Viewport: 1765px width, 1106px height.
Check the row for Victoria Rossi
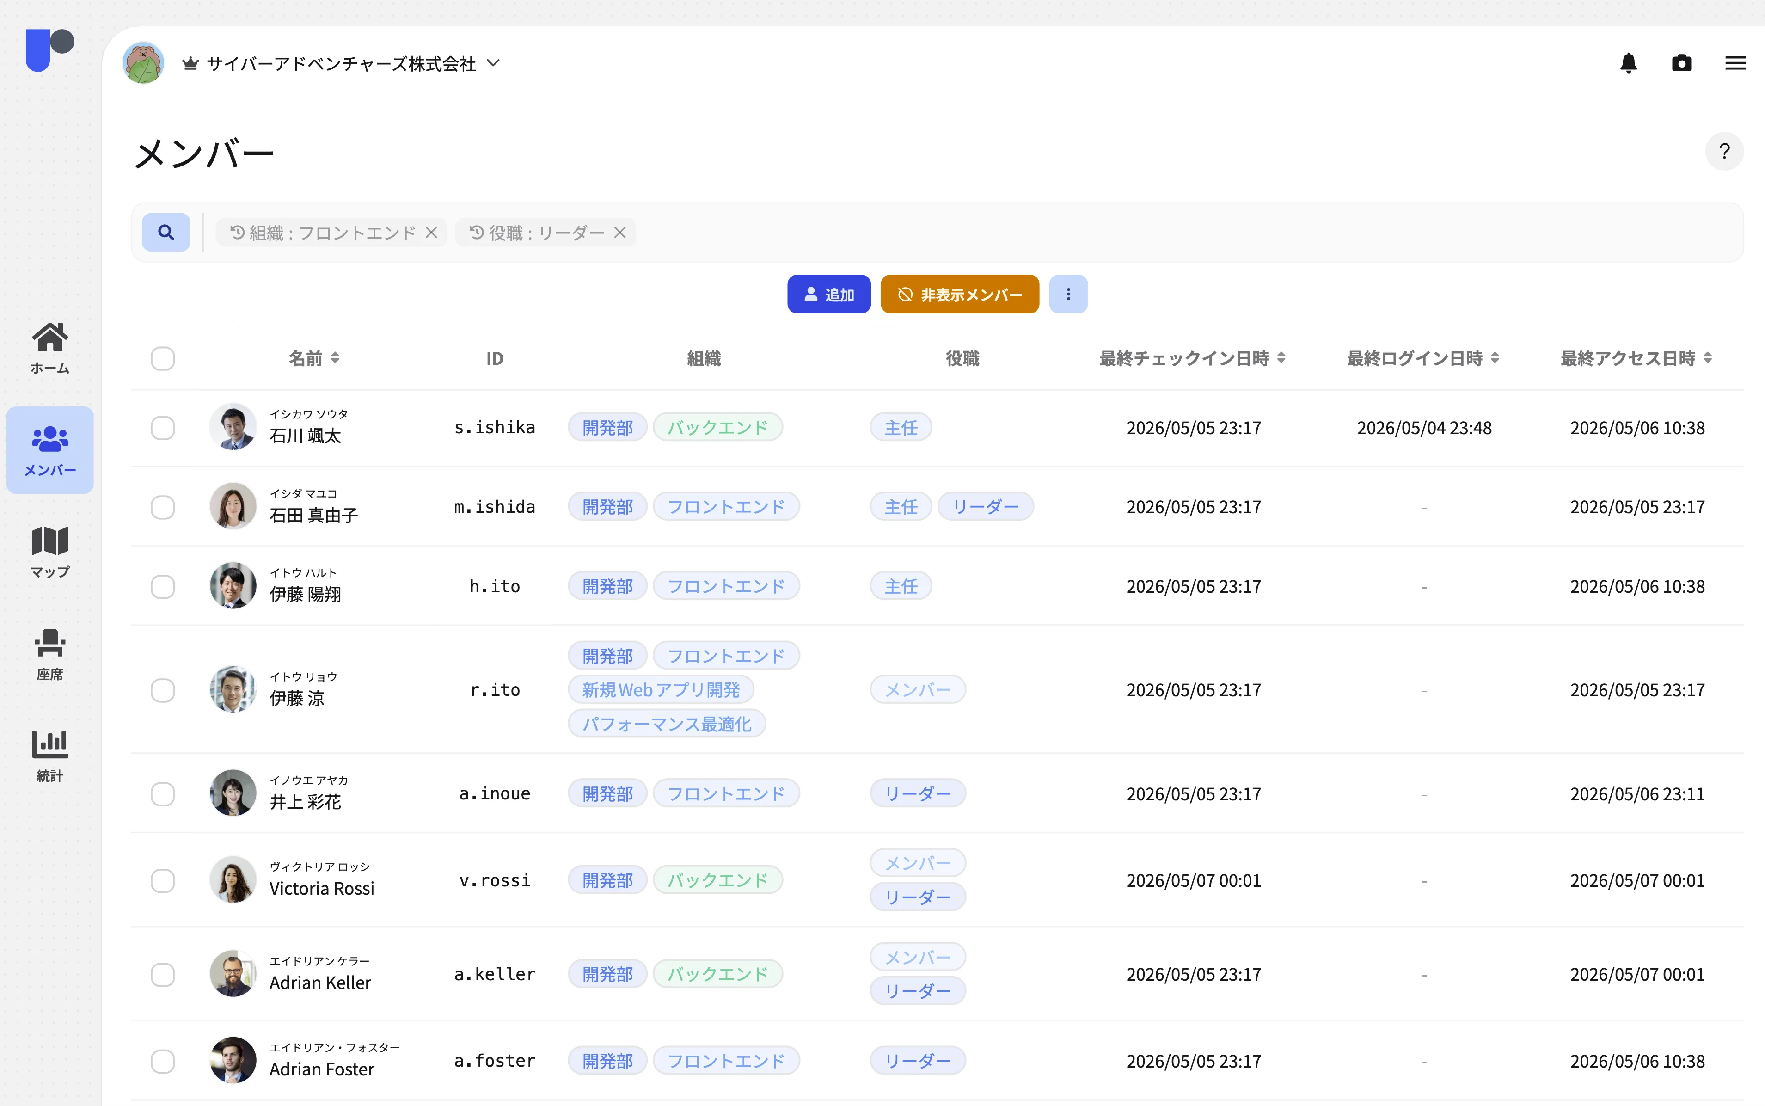[x=162, y=881]
